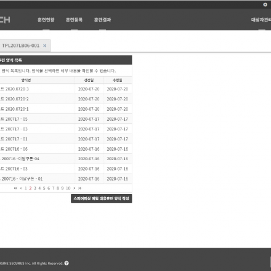
Task: Jump to last page arrow
Action: tap(80, 188)
